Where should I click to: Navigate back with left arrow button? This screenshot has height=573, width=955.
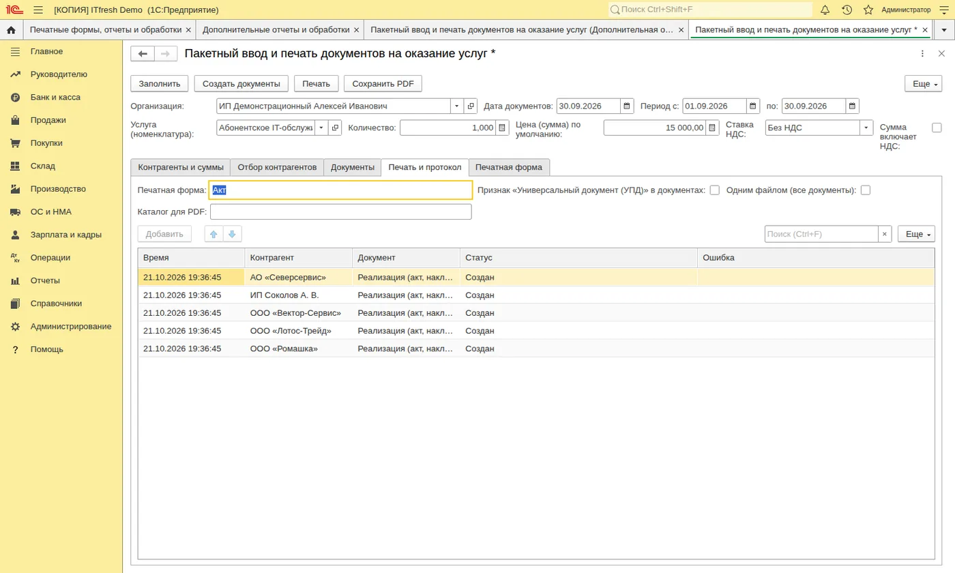[x=143, y=54]
